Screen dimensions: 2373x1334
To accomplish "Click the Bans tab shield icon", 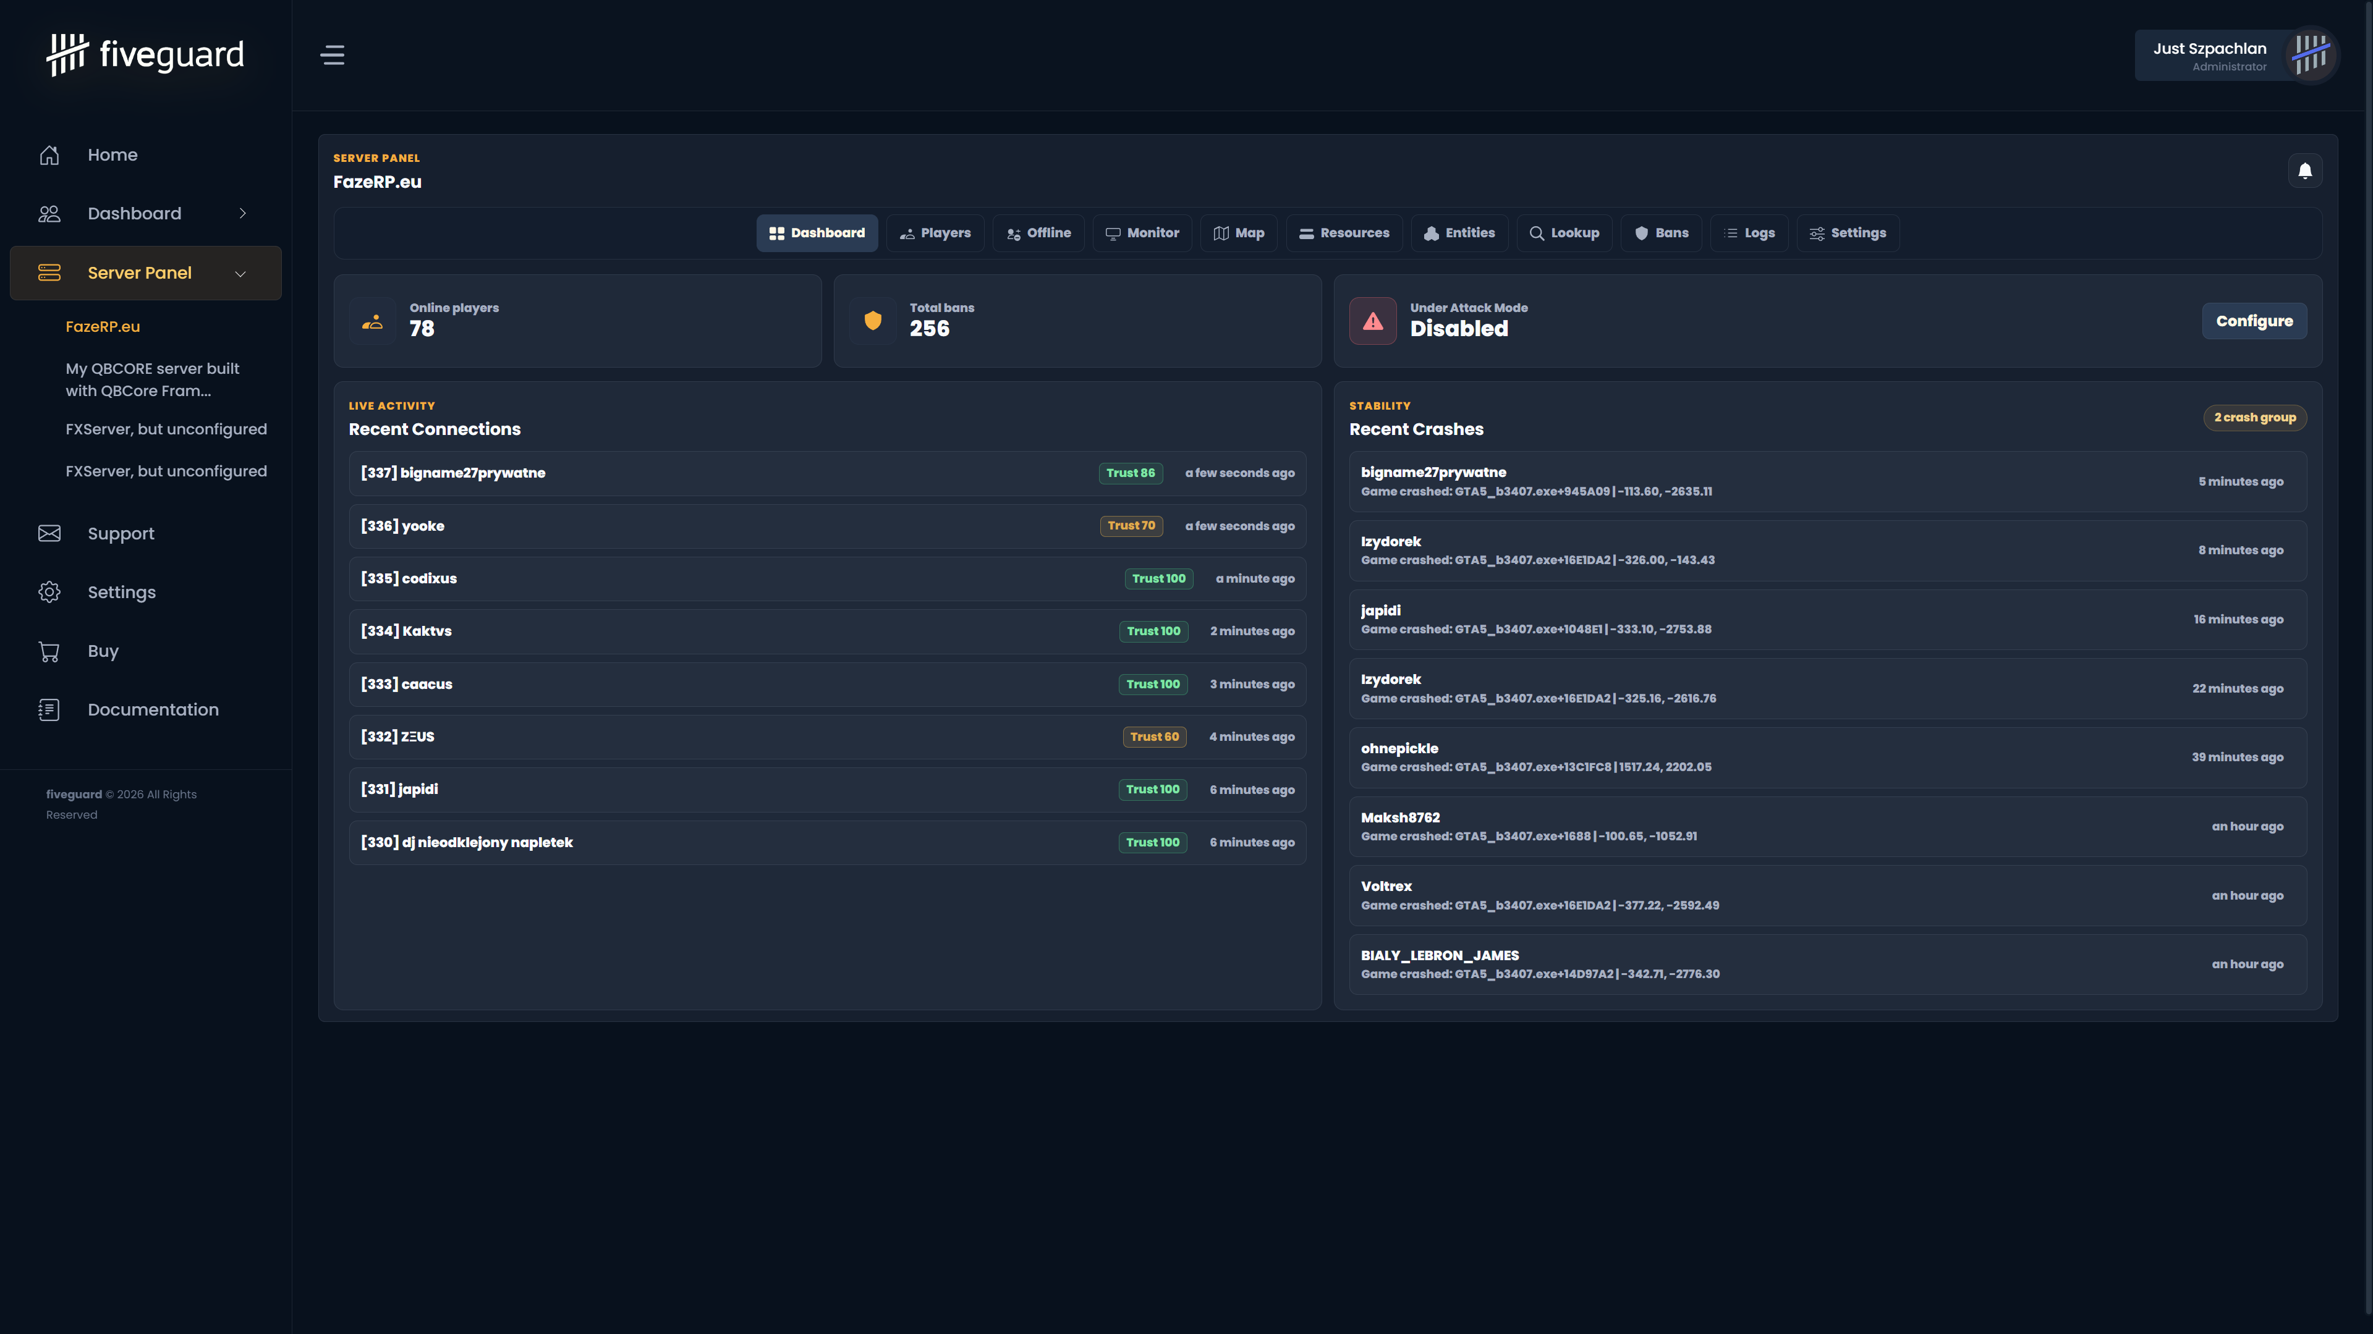I will coord(1642,234).
